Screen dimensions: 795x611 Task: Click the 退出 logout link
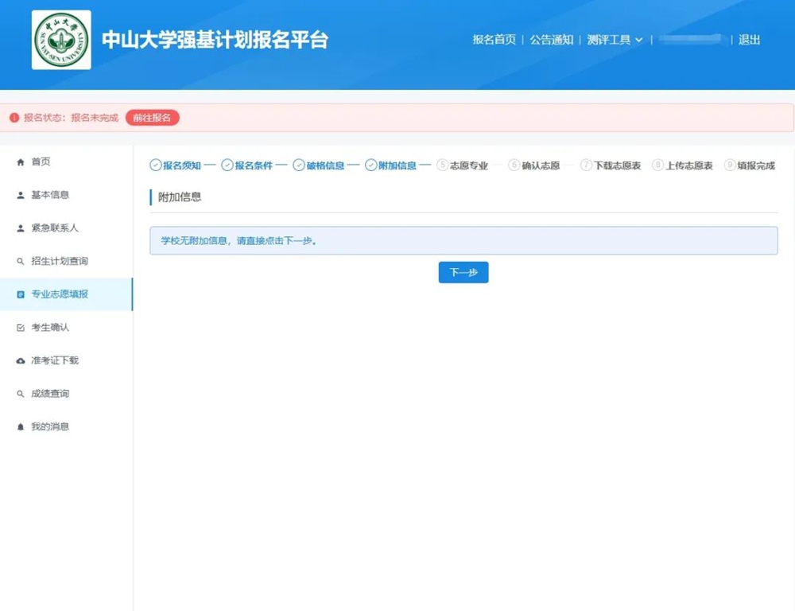point(749,40)
